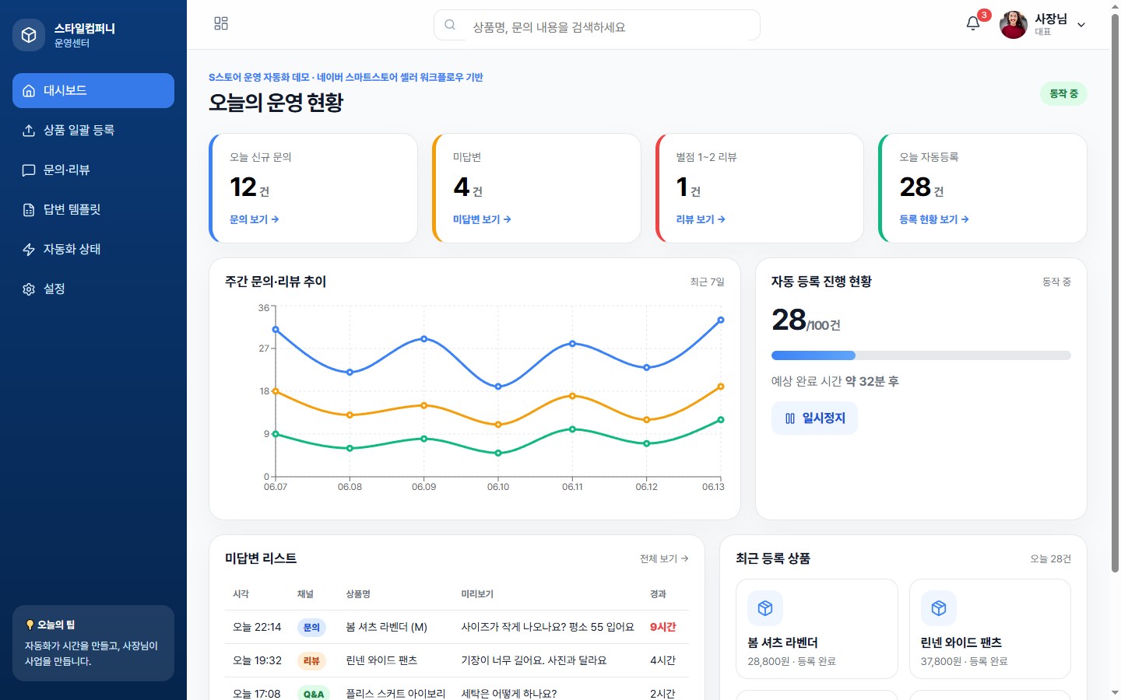
Task: Click the 채널 column header
Action: (x=305, y=594)
